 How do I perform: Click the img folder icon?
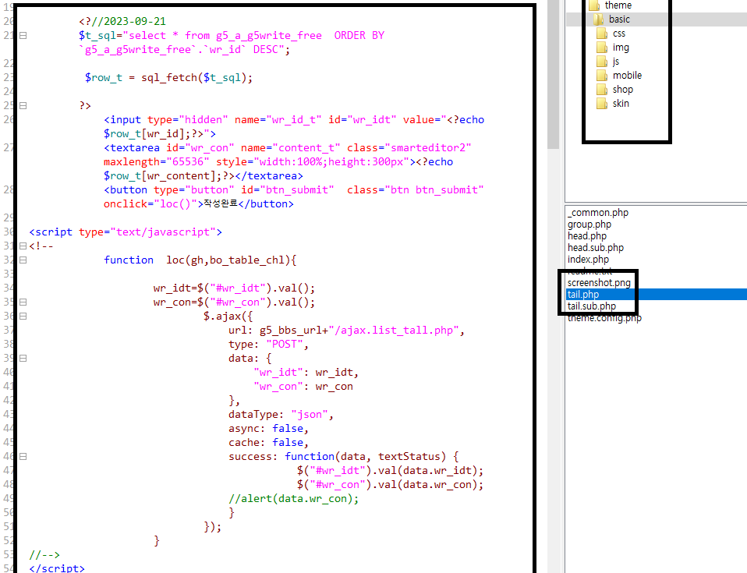601,48
